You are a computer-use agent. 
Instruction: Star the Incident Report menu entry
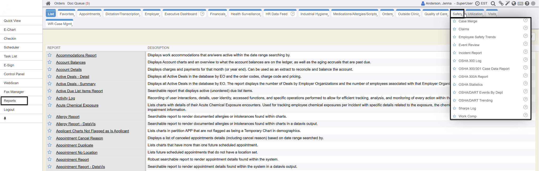point(454,53)
